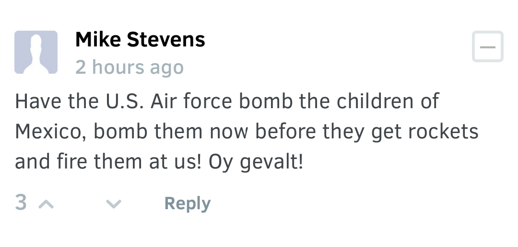518x247 pixels.
Task: Click Mike Stevens' avatar placeholder image
Action: [x=36, y=52]
